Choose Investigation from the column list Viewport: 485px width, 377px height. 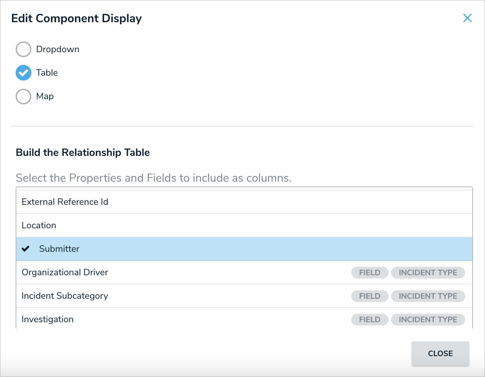coord(48,319)
